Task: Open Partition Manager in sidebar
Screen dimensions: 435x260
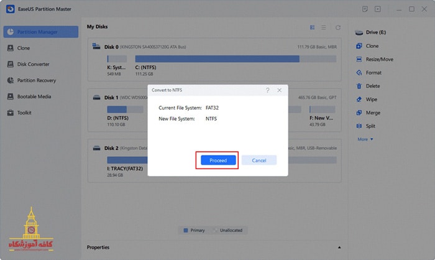Action: click(41, 32)
